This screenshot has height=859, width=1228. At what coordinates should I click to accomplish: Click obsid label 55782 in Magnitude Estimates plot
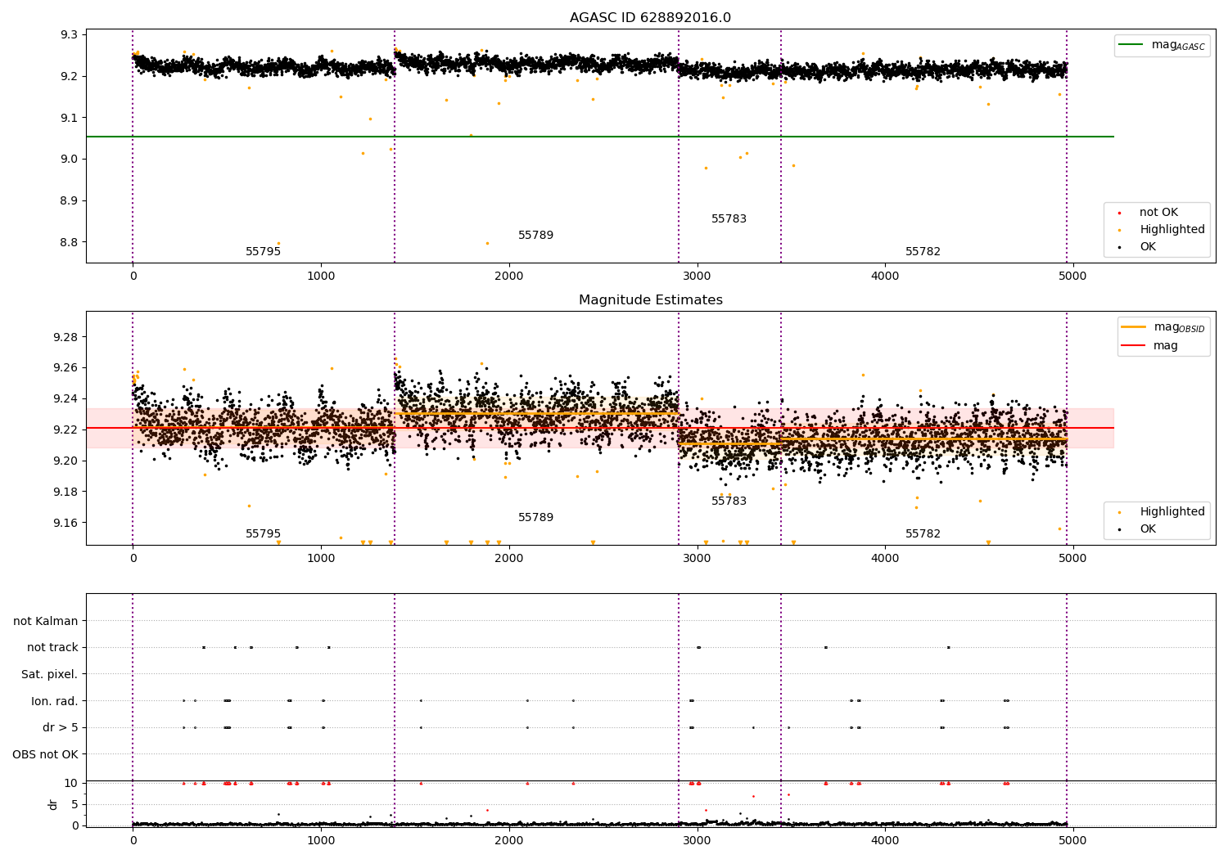(x=923, y=534)
